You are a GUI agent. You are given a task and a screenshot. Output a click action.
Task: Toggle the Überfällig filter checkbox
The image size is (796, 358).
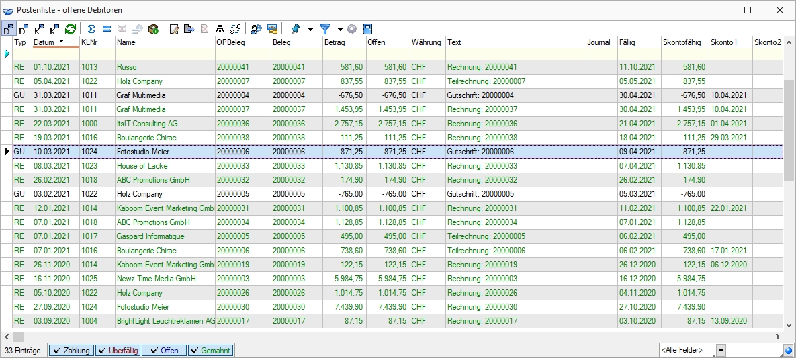[x=118, y=351]
